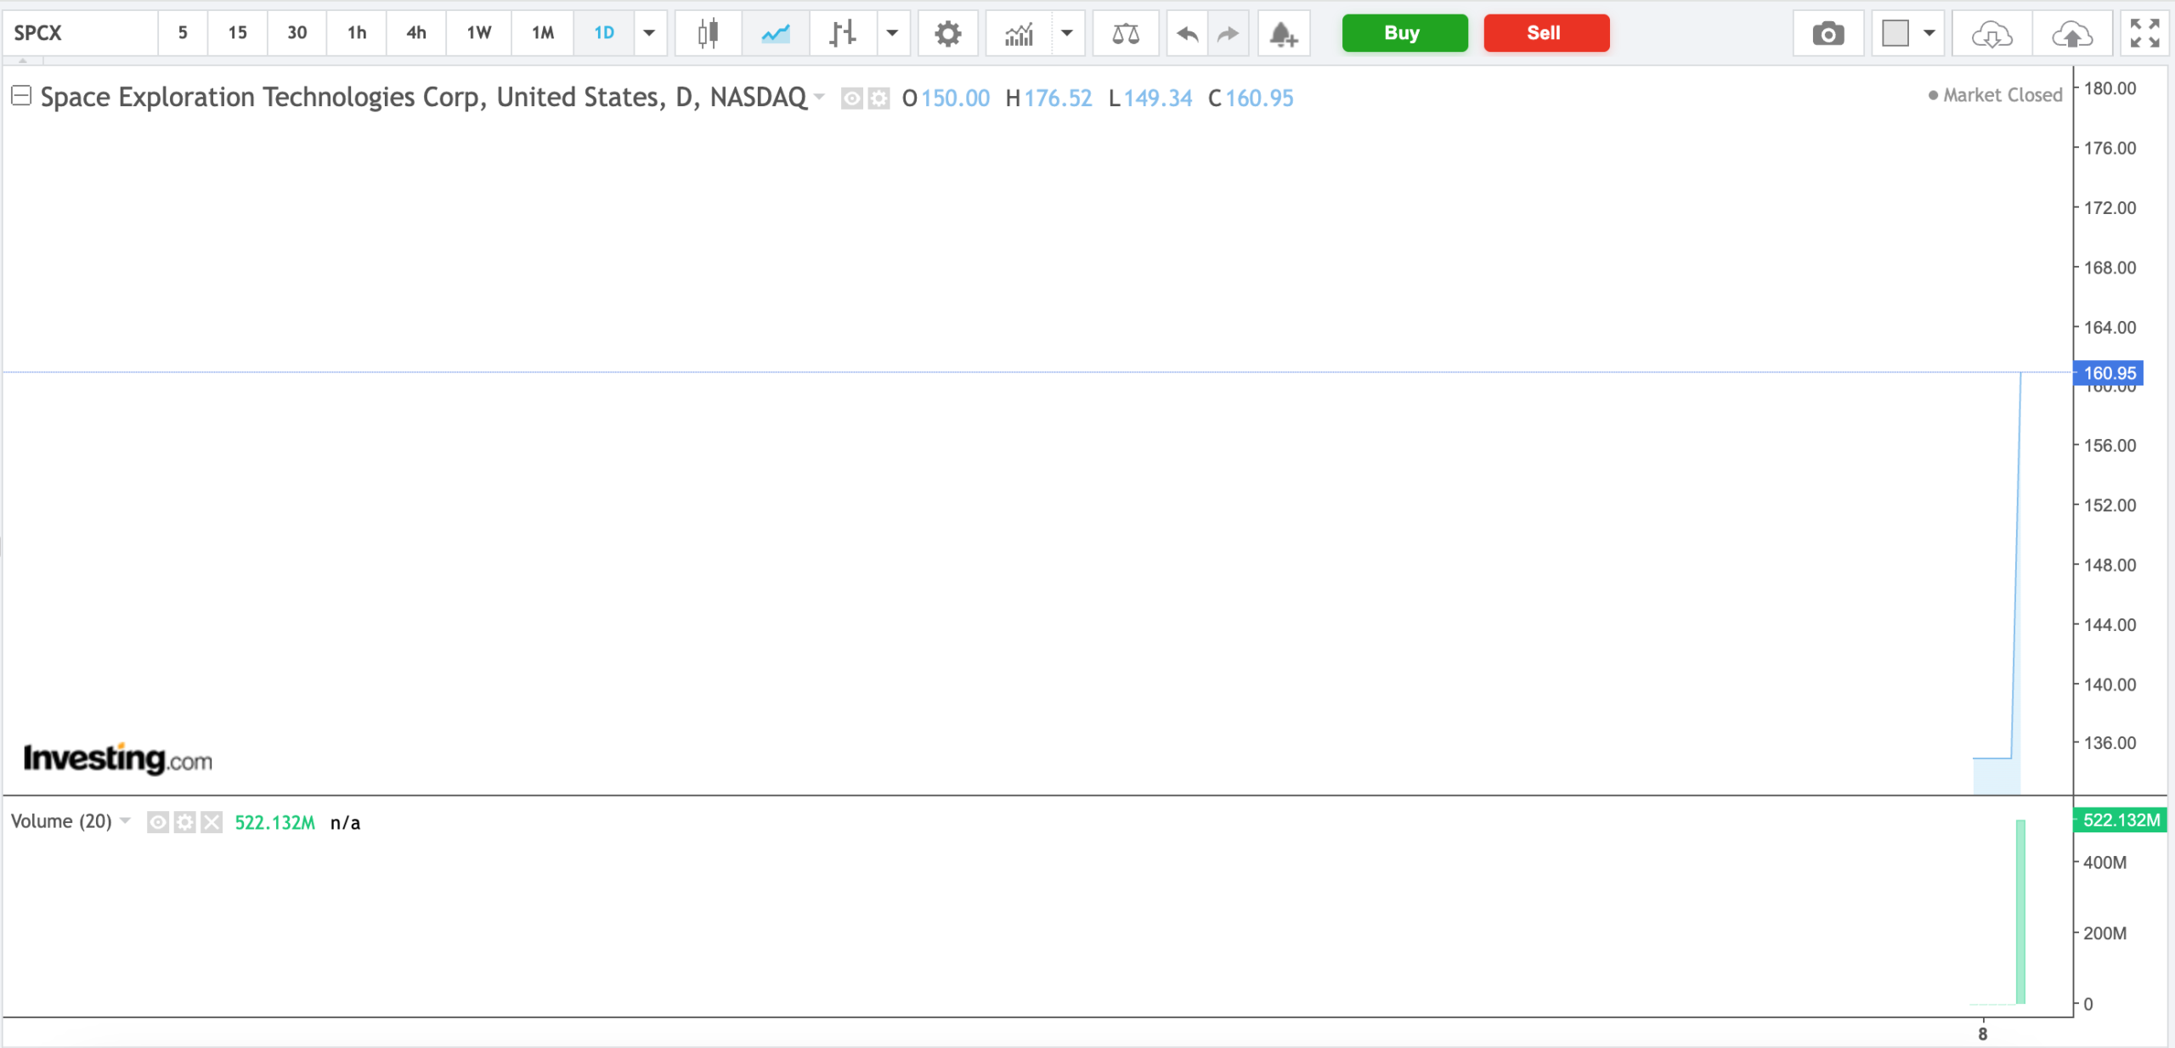
Task: Create alert with bell icon
Action: pyautogui.click(x=1283, y=33)
